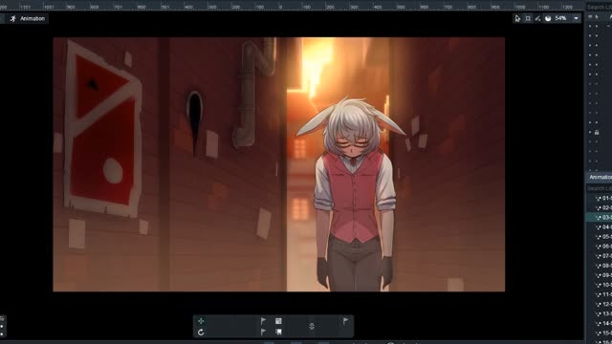Open the Animation panel tab on right
This screenshot has height=344, width=612.
coord(600,178)
